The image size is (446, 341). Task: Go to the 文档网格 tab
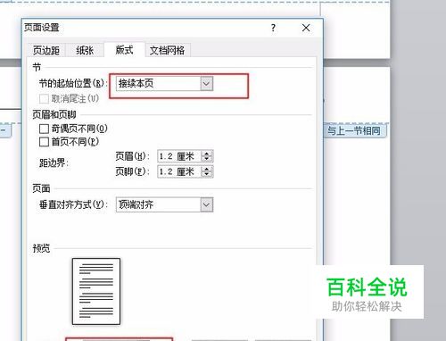click(168, 50)
